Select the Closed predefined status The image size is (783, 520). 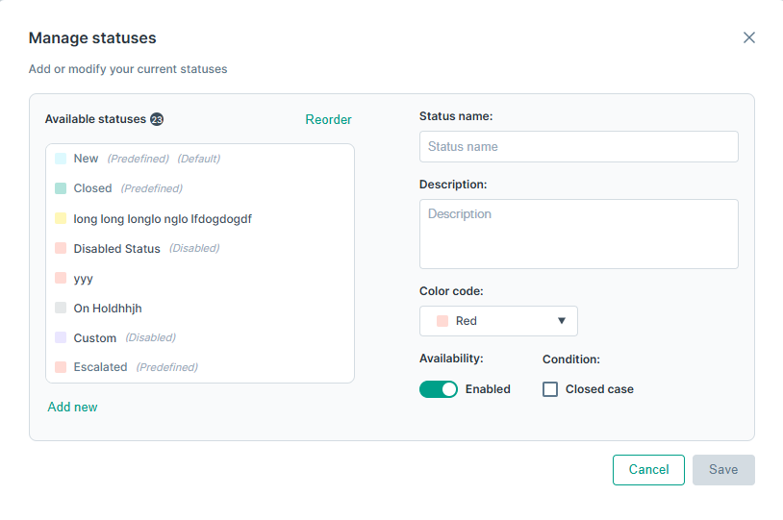200,188
